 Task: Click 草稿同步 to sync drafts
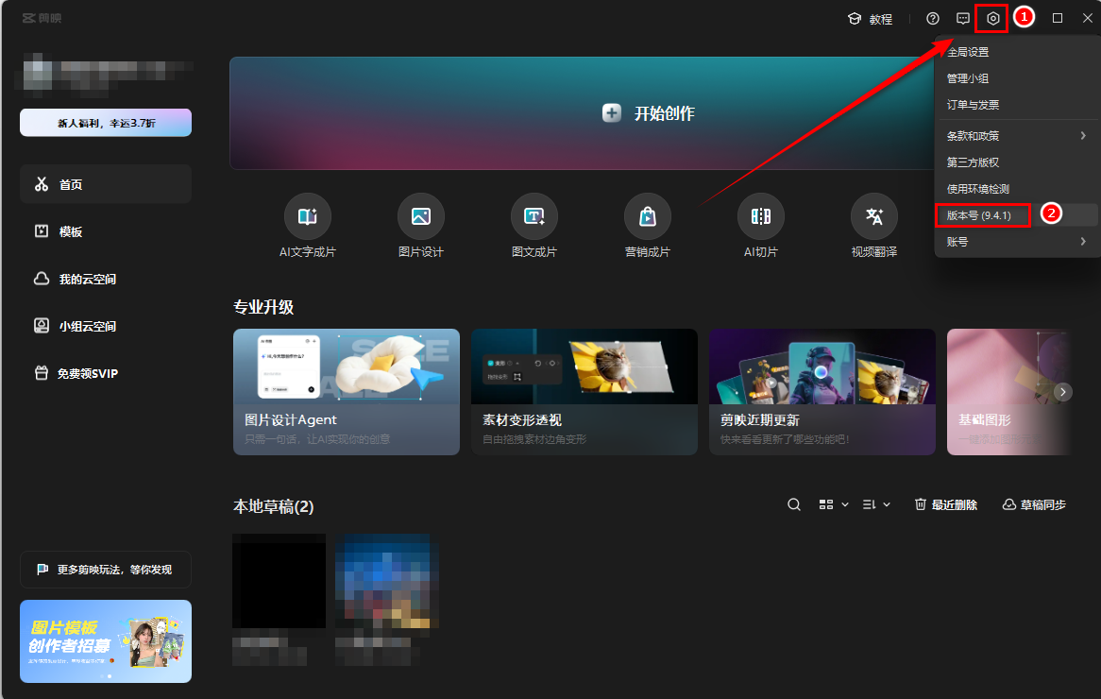[1033, 503]
